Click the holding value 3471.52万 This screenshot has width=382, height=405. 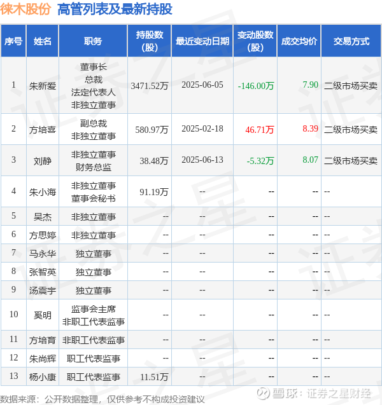pyautogui.click(x=150, y=86)
